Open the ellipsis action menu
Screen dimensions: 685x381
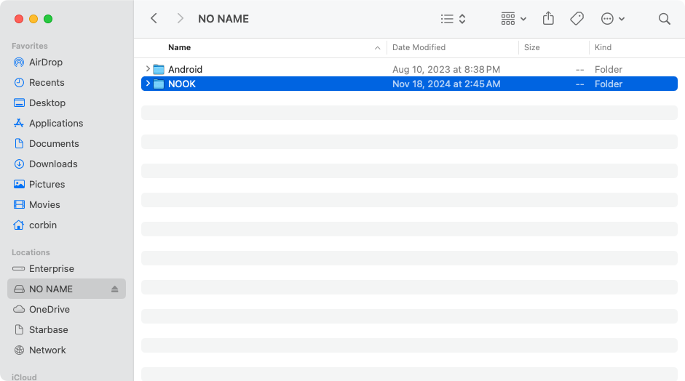click(x=612, y=19)
